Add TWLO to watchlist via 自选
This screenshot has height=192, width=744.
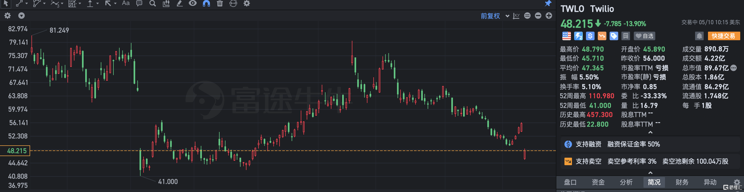pyautogui.click(x=644, y=36)
